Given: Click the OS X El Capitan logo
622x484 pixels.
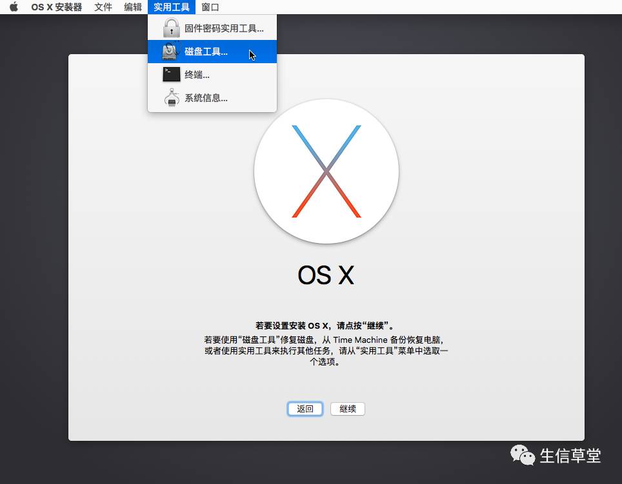Looking at the screenshot, I should [x=326, y=171].
